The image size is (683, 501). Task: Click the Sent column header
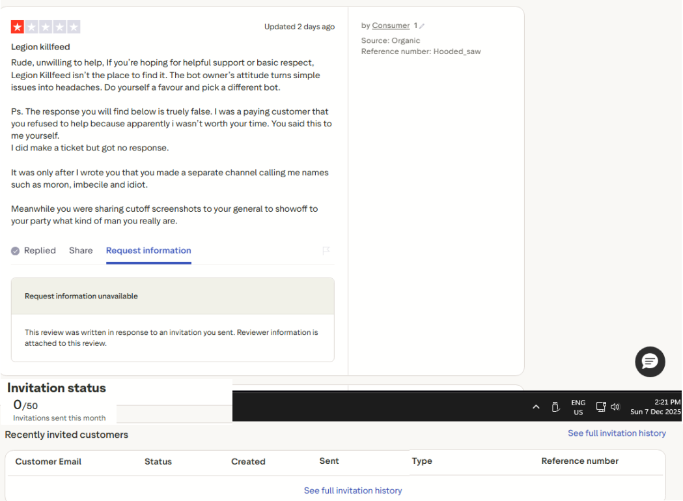[329, 461]
